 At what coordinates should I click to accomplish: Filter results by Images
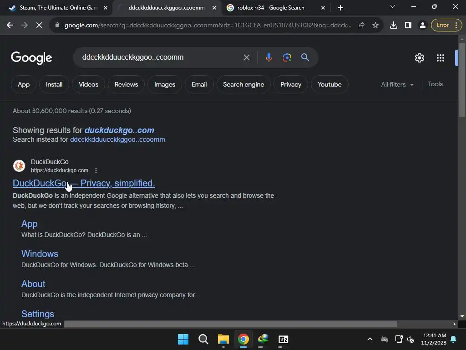(x=165, y=84)
